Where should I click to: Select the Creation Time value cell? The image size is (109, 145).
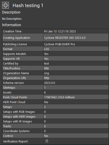(x=76, y=31)
